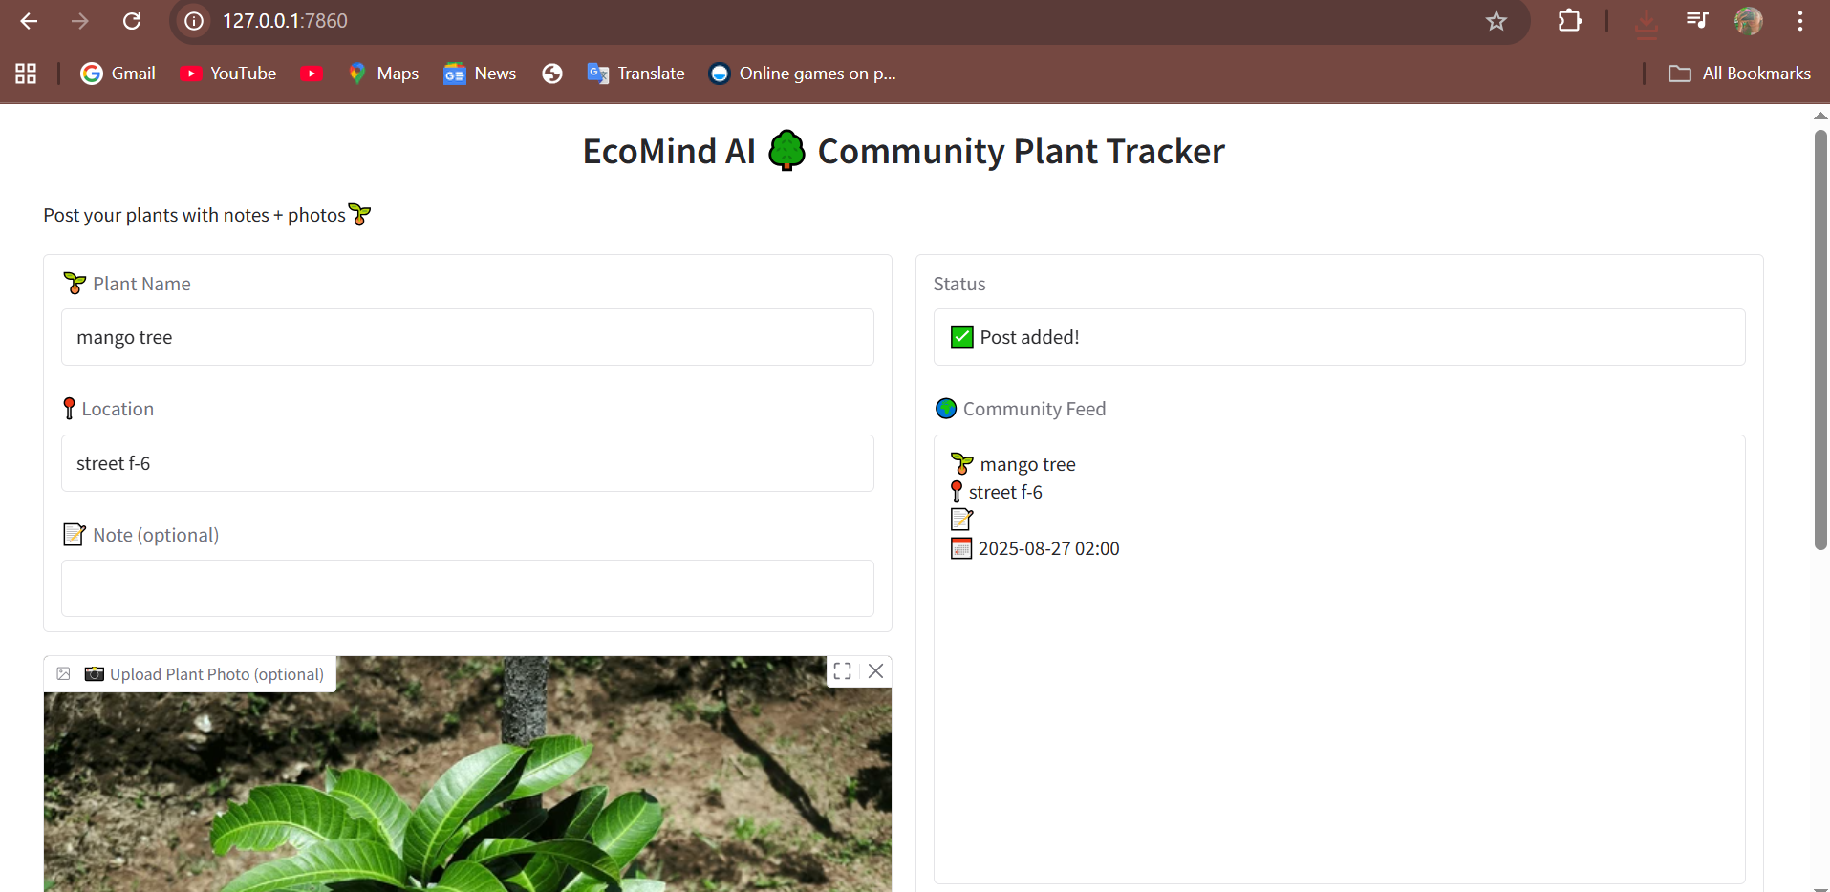Open the Chrome profile avatar
The width and height of the screenshot is (1830, 892).
pyautogui.click(x=1749, y=21)
